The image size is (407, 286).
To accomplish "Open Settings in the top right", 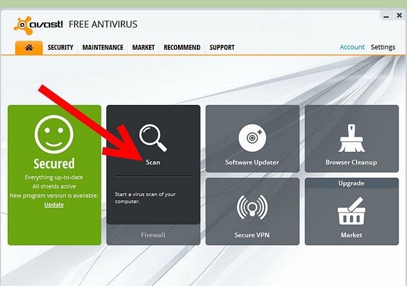I will click(383, 47).
